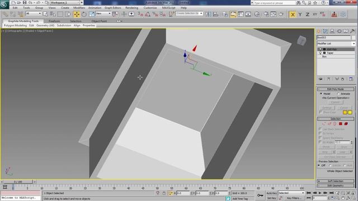Click the render teapot icon
This screenshot has width=358, height=201.
pos(281,15)
